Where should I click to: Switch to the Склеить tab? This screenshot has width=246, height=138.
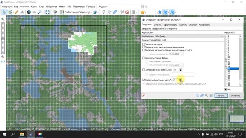click(x=157, y=25)
